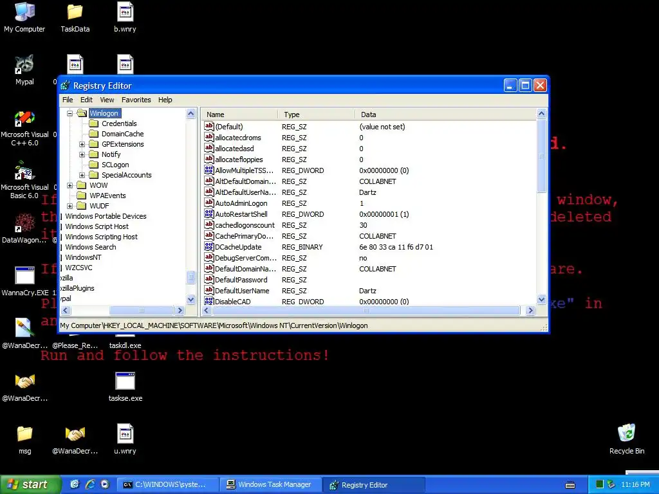Viewport: 659px width, 494px height.
Task: Open the File menu
Action: (68, 100)
